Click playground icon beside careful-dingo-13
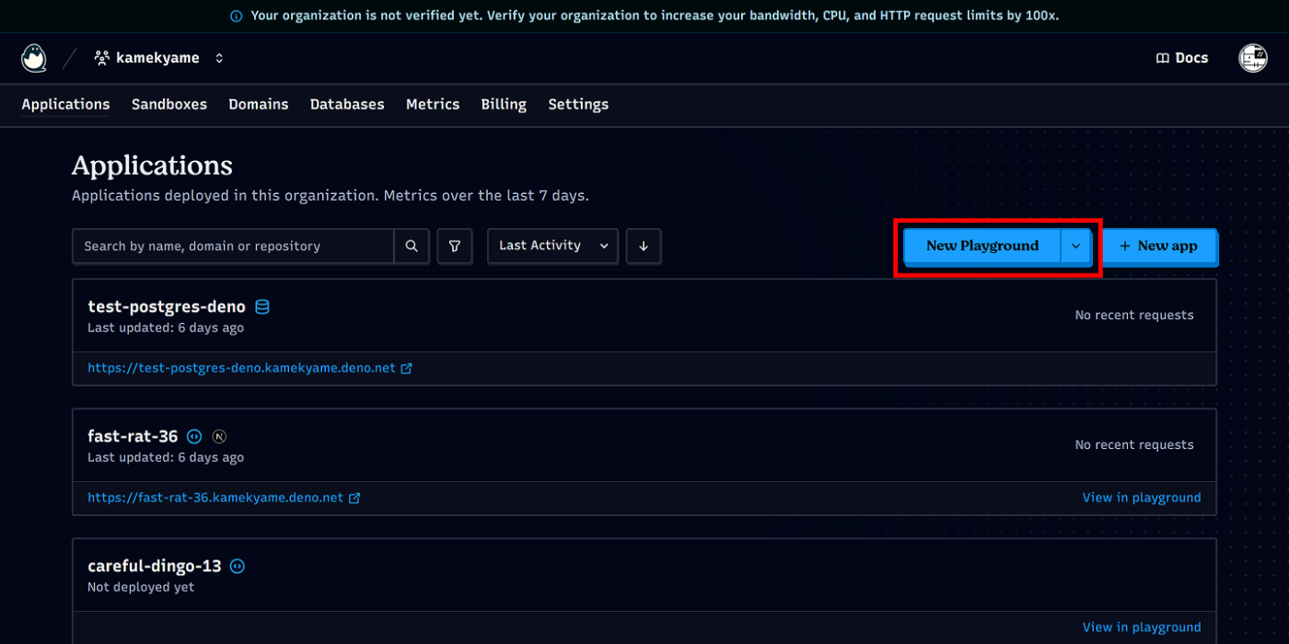 tap(238, 566)
